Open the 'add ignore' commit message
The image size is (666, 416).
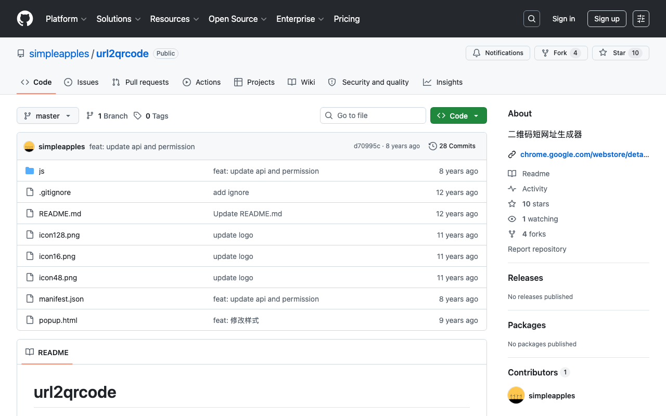click(231, 192)
